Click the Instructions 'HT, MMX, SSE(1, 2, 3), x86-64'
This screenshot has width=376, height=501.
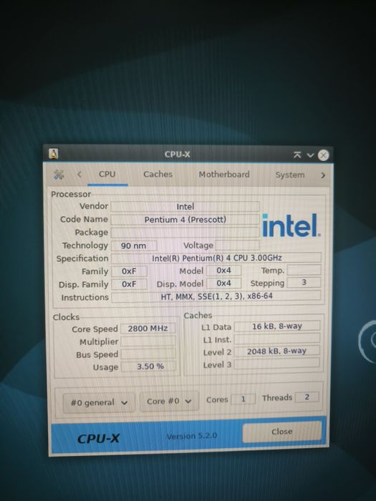pos(216,296)
